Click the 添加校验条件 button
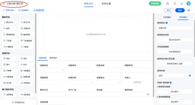 pyautogui.click(x=175, y=40)
